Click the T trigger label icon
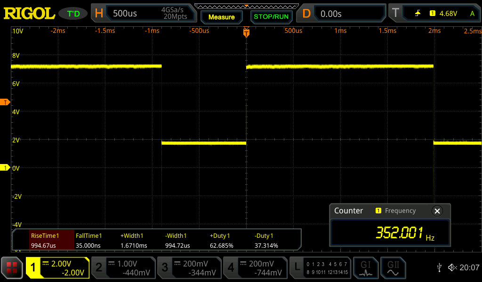The width and height of the screenshot is (482, 282). [x=395, y=13]
